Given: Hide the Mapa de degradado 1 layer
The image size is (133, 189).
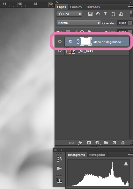Looking at the screenshot, I should pos(60,41).
